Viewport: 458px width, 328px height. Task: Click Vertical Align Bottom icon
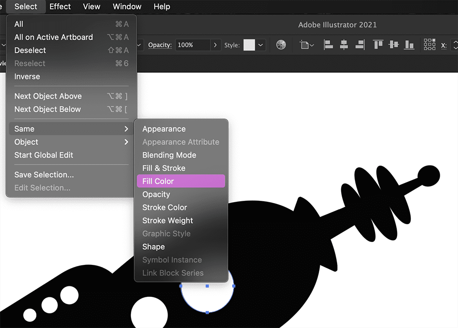[x=409, y=45]
